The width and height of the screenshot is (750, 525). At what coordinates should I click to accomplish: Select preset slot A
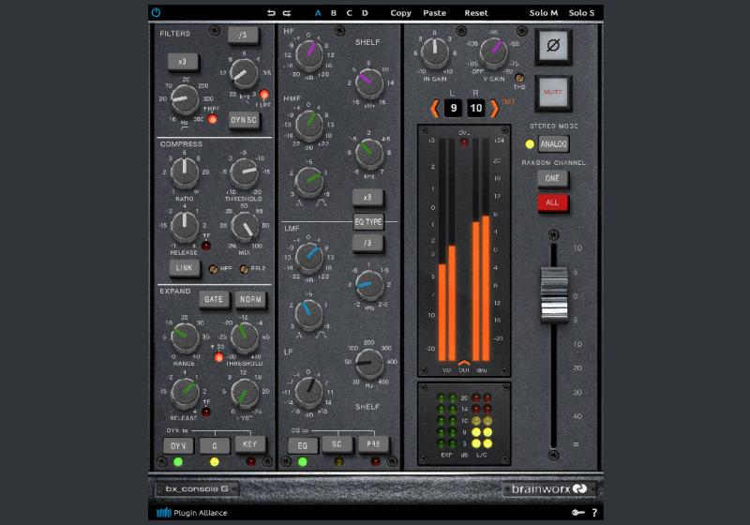[x=318, y=13]
